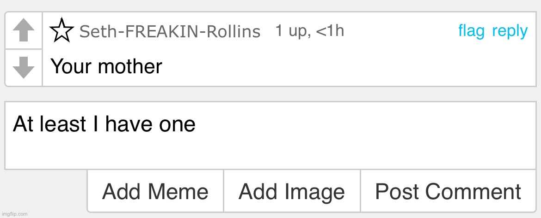The width and height of the screenshot is (541, 218).
Task: Upvote Seth-FREAKIN-Rollins' comment
Action: point(24,31)
